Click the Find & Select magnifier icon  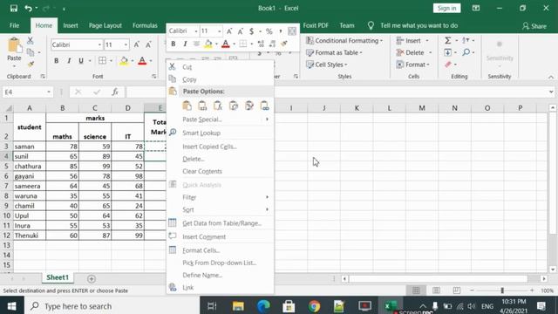click(466, 52)
